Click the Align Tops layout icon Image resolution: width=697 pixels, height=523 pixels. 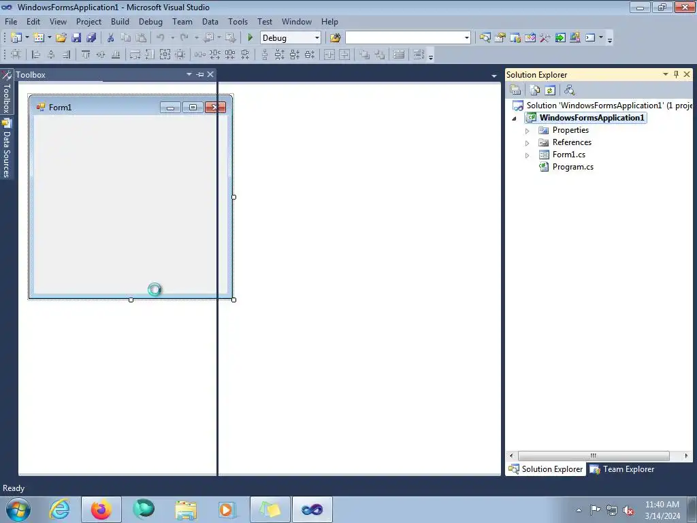click(85, 54)
